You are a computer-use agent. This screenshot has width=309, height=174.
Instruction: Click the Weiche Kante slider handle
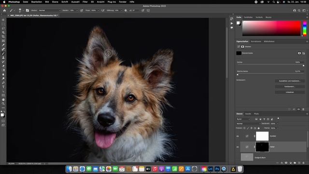pyautogui.click(x=238, y=74)
